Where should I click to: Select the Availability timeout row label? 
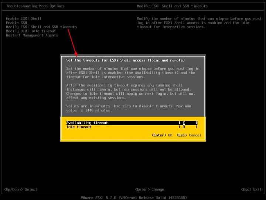(x=87, y=123)
